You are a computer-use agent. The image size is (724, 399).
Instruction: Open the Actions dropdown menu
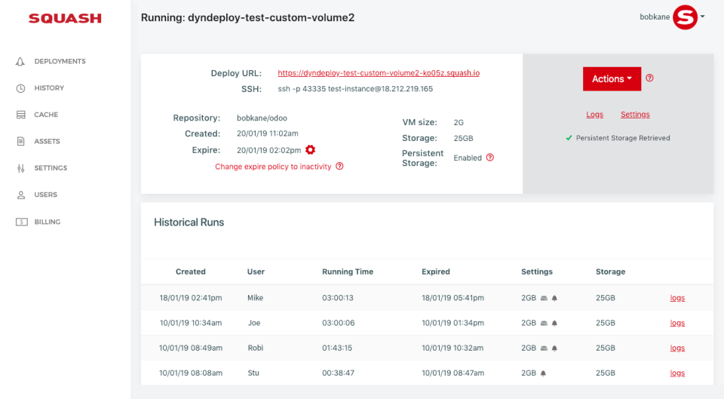coord(612,79)
